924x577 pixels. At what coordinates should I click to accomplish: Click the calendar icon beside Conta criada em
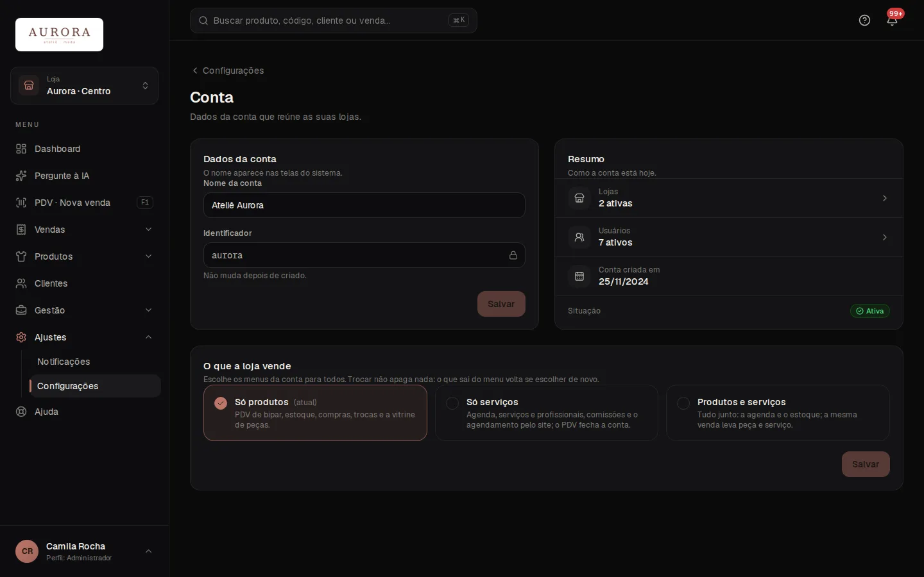[579, 276]
